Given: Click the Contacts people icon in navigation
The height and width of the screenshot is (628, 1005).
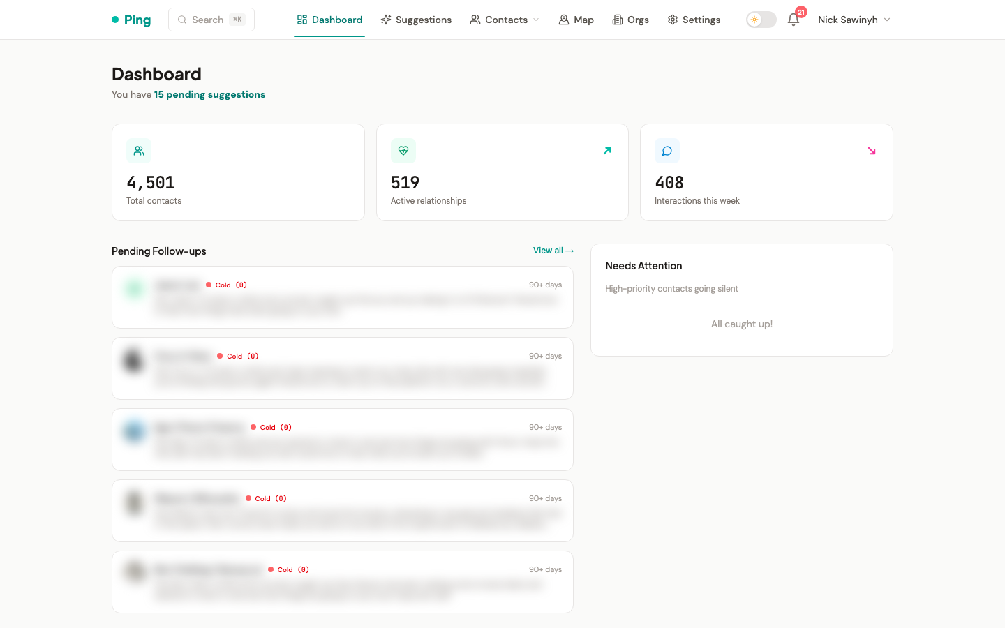Looking at the screenshot, I should pos(475,20).
